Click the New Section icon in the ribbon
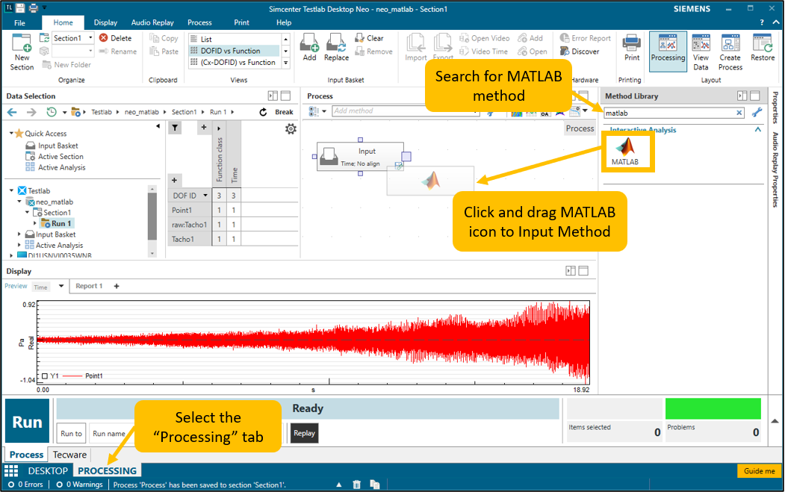 click(22, 43)
